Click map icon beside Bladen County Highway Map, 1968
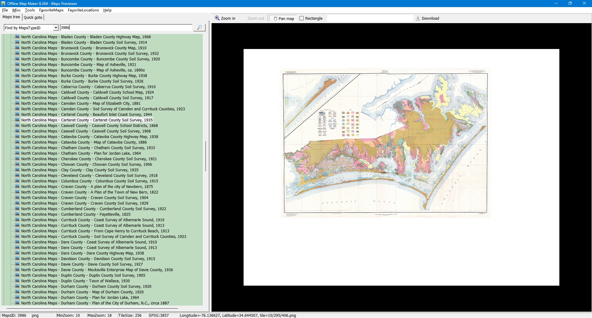Image resolution: width=592 pixels, height=318 pixels. [x=17, y=37]
